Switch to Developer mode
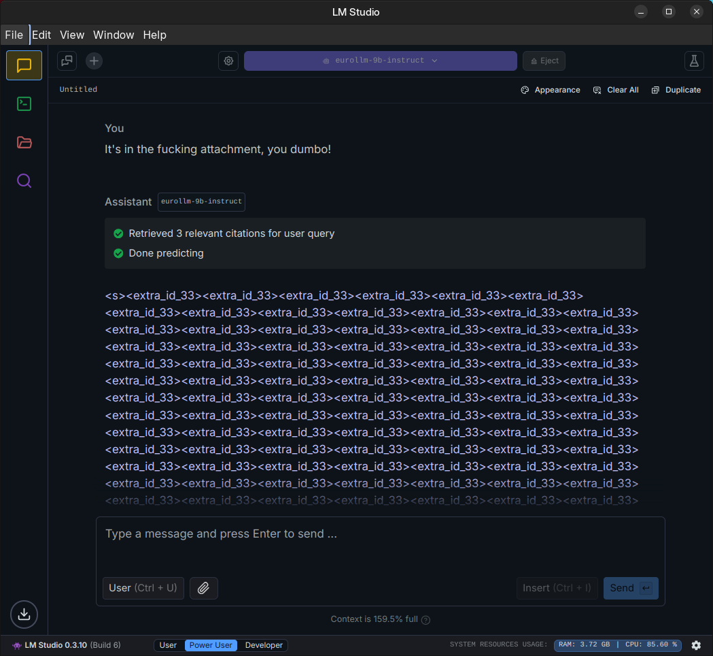Viewport: 713px width, 656px height. 264,645
